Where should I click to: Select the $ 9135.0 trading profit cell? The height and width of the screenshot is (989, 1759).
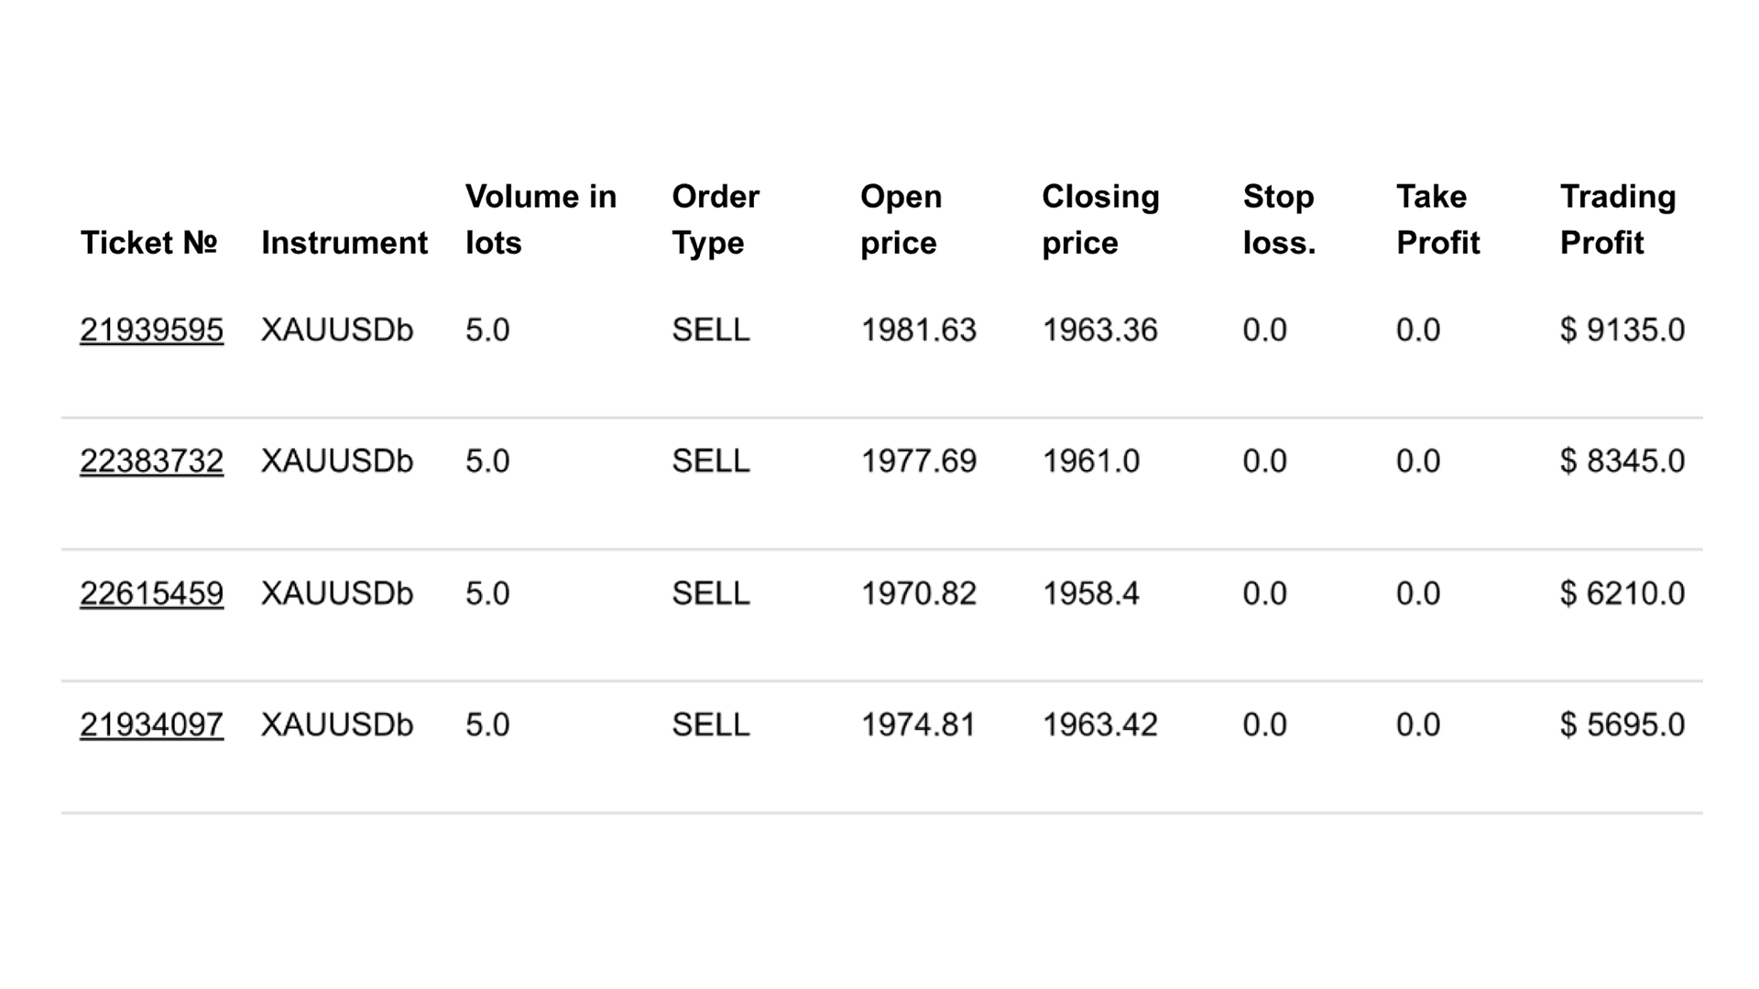pos(1622,330)
